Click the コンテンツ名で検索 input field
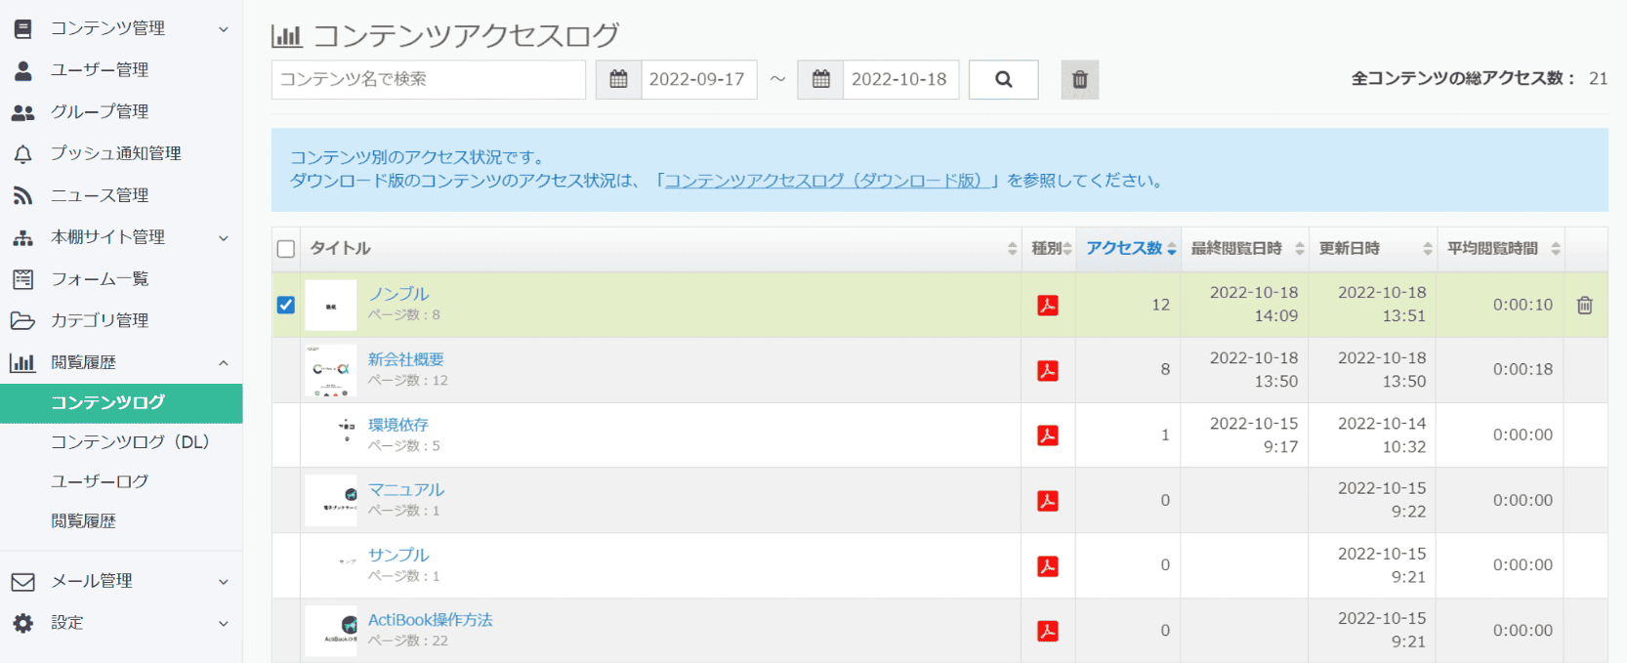 pos(428,80)
